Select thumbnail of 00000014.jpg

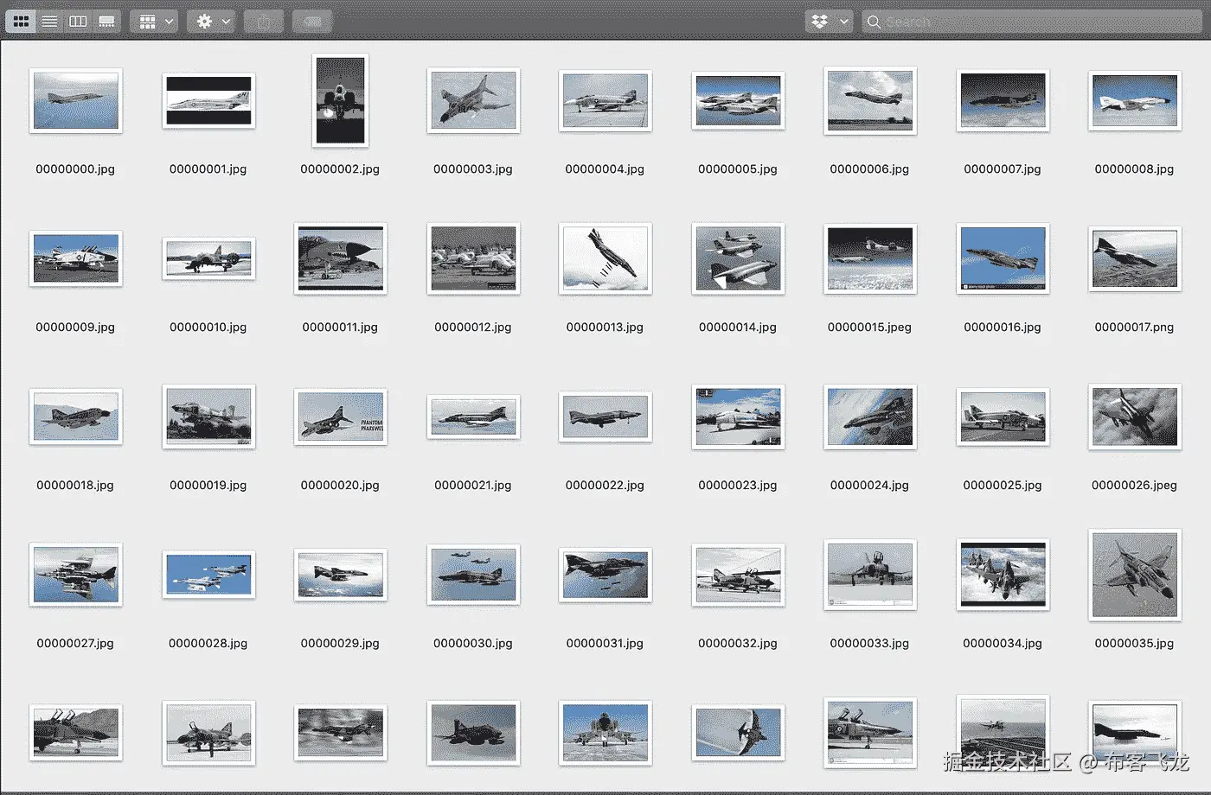738,258
